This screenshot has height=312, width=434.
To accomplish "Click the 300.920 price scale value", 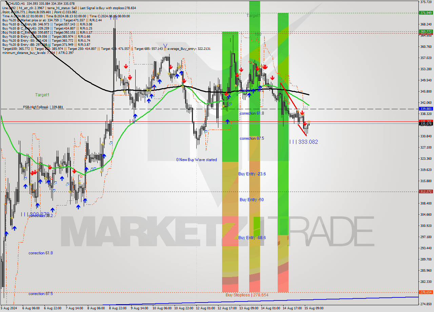I will pyautogui.click(x=426, y=226).
